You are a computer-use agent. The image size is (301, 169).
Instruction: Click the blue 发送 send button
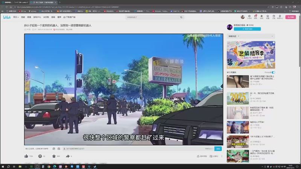click(x=218, y=149)
